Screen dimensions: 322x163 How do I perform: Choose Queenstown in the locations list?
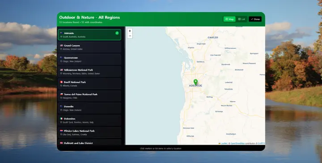[x=89, y=60]
